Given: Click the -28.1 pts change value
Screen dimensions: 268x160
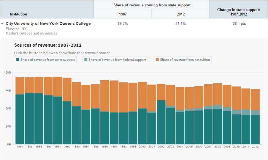Looking at the screenshot, I should pyautogui.click(x=238, y=24).
